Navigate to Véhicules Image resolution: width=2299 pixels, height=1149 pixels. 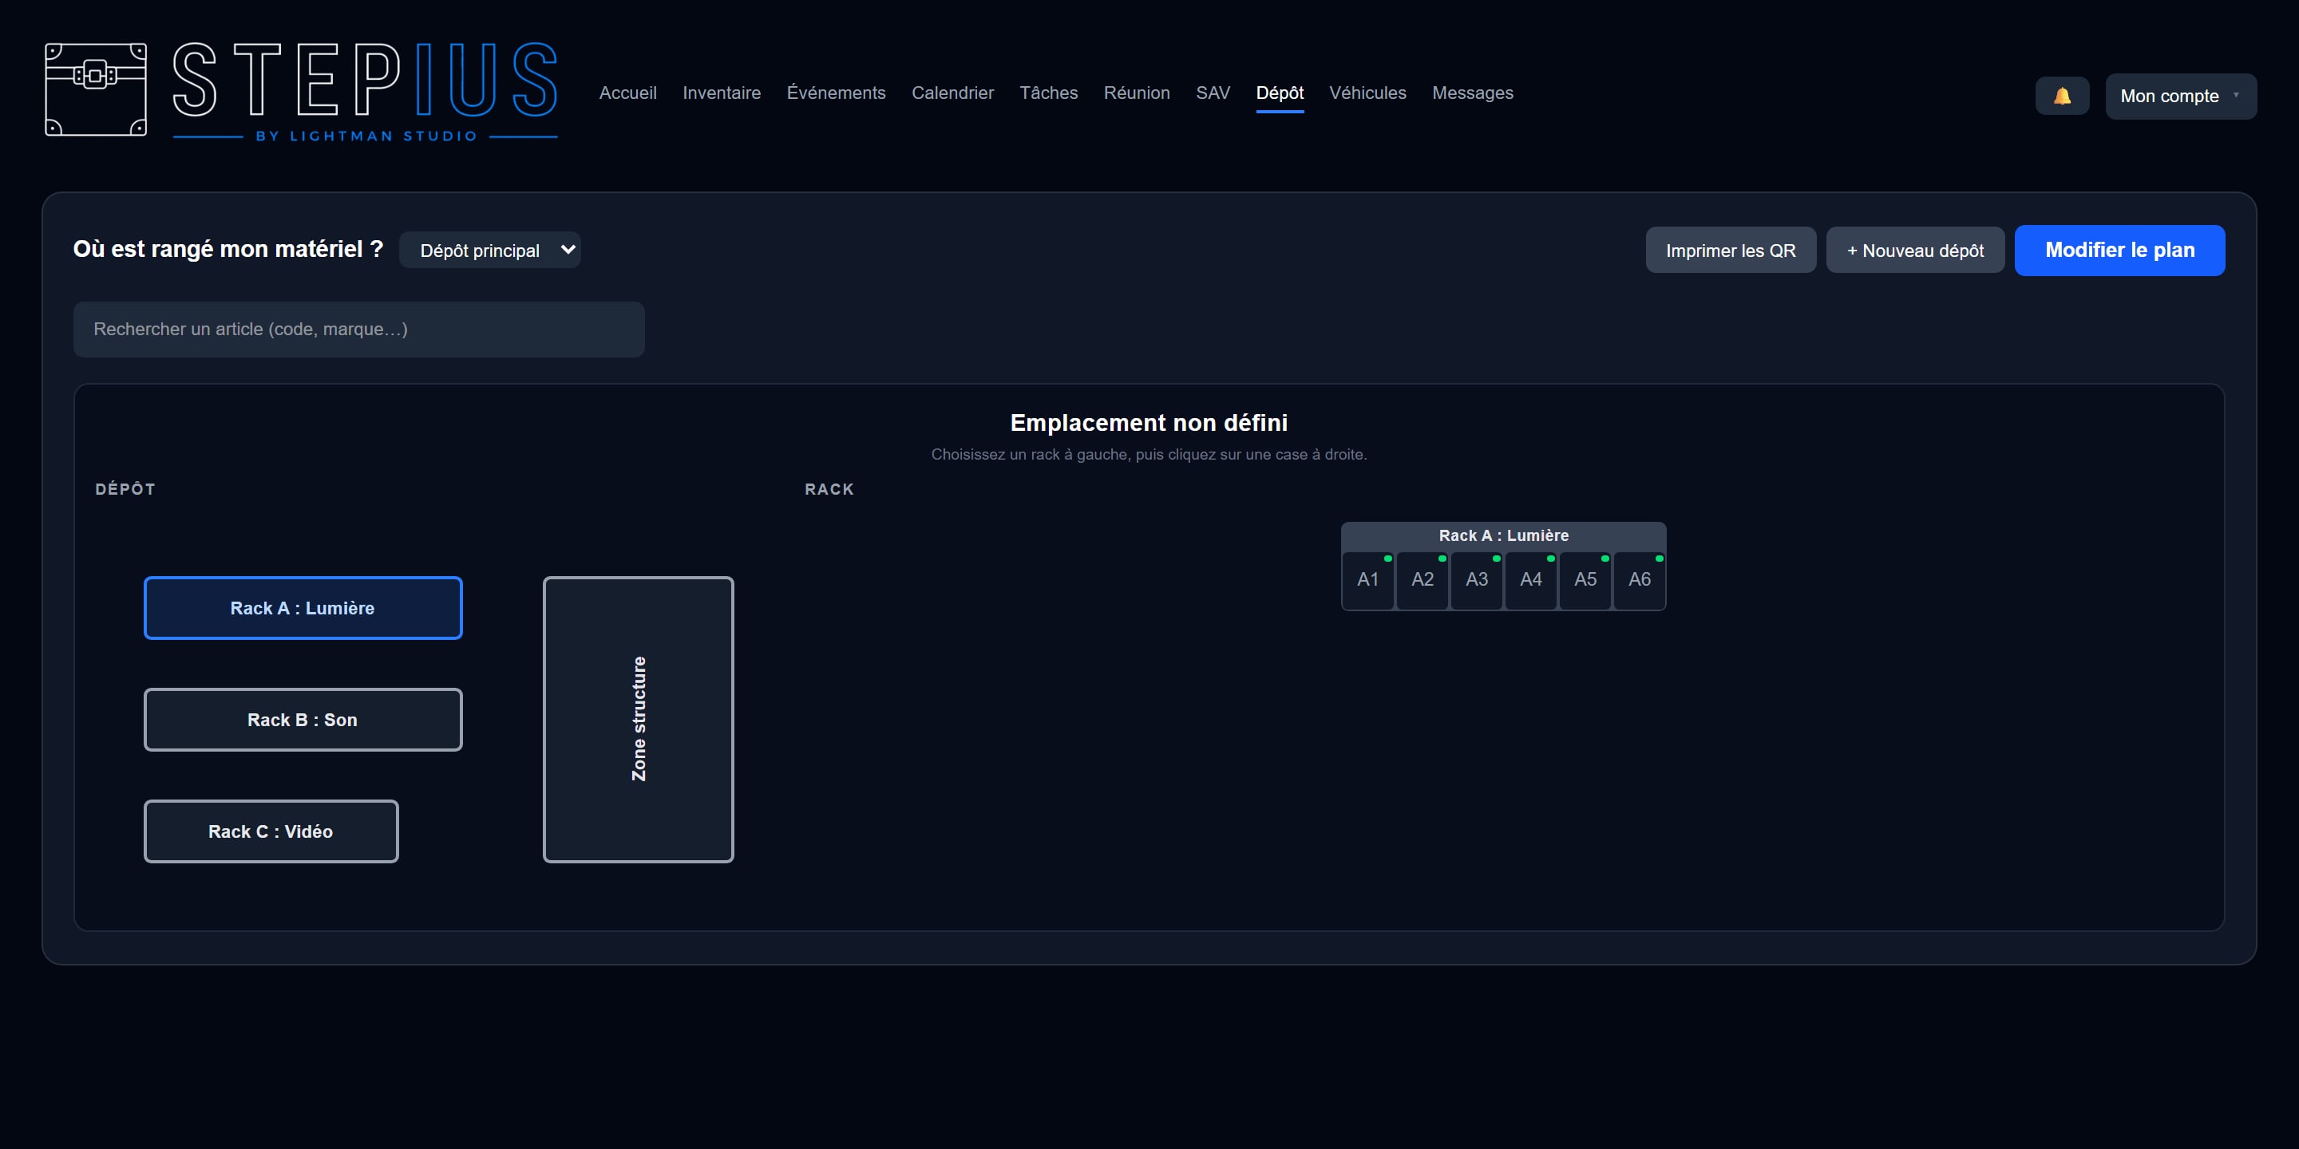[1367, 93]
